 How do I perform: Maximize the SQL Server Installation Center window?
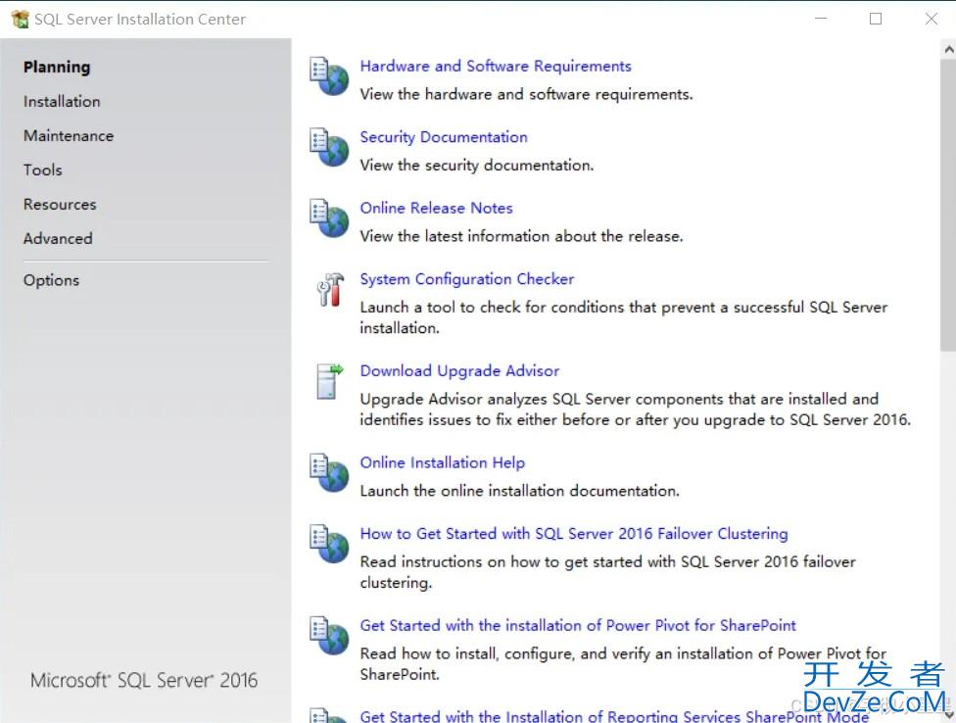click(876, 19)
